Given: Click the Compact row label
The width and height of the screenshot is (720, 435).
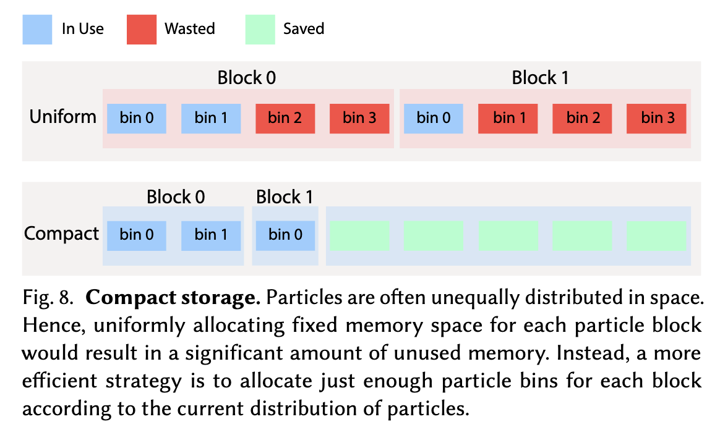Looking at the screenshot, I should pos(61,234).
